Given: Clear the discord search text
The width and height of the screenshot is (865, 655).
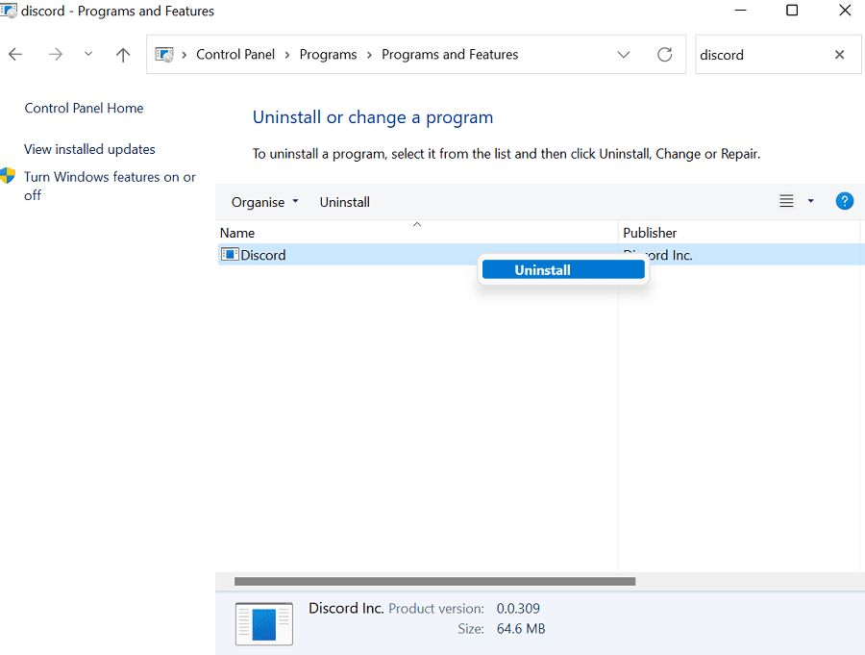Looking at the screenshot, I should coord(839,55).
